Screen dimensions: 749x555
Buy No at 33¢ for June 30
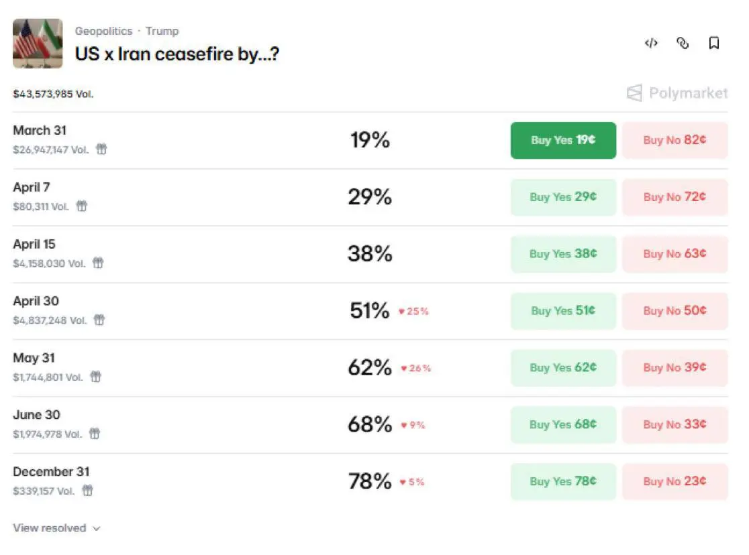pos(675,425)
